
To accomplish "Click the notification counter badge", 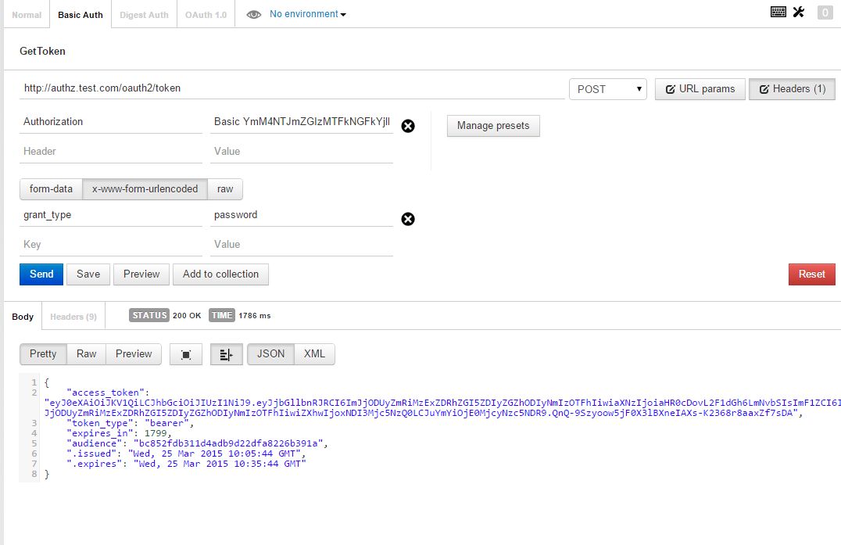I will [x=825, y=13].
